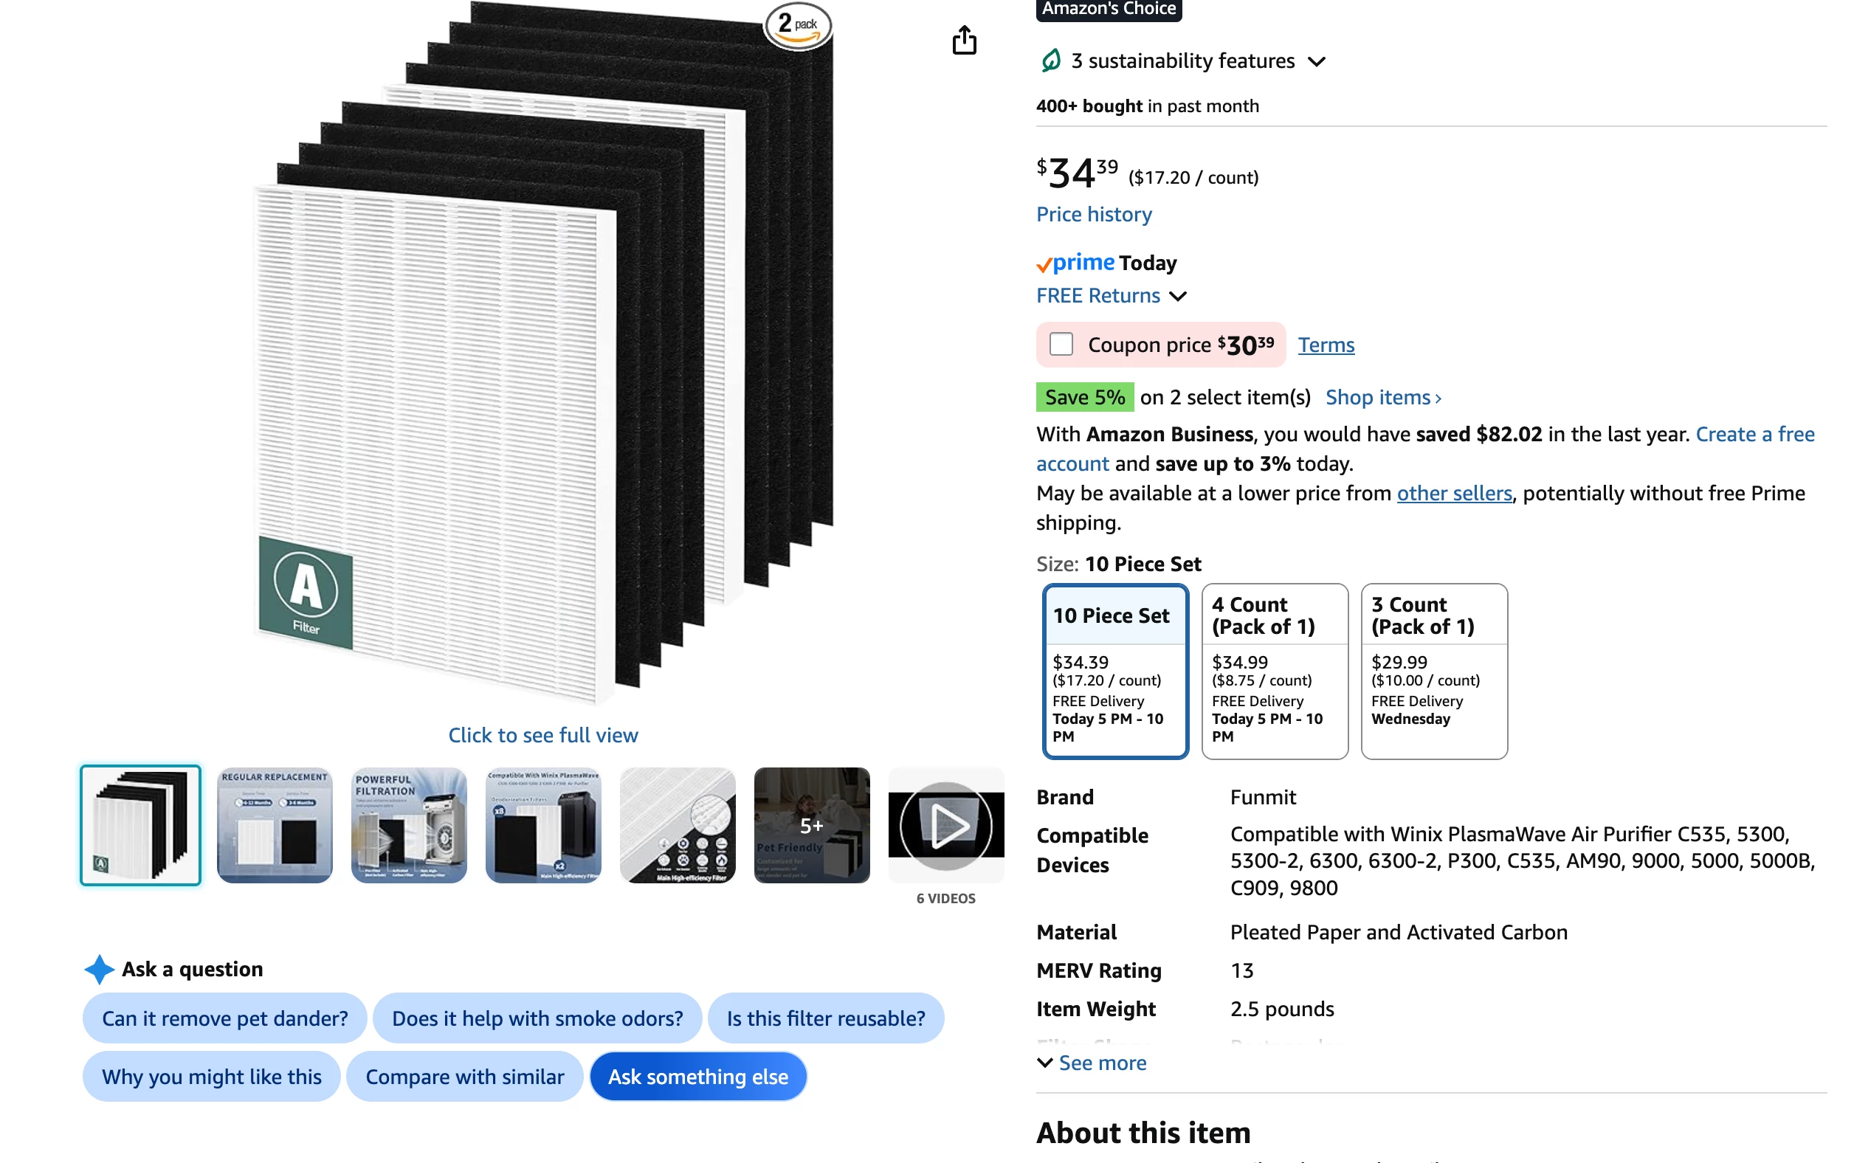Choose the 3 Count (Pack of 1) option
1854x1163 pixels.
coord(1433,671)
